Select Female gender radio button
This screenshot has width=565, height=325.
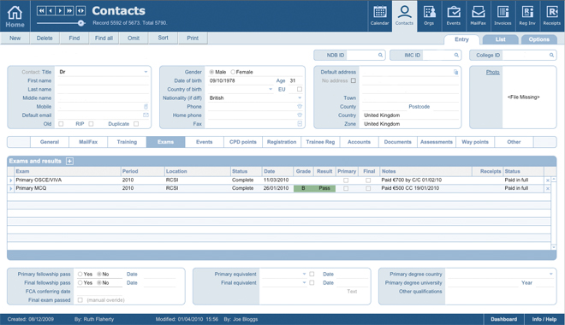(x=233, y=72)
